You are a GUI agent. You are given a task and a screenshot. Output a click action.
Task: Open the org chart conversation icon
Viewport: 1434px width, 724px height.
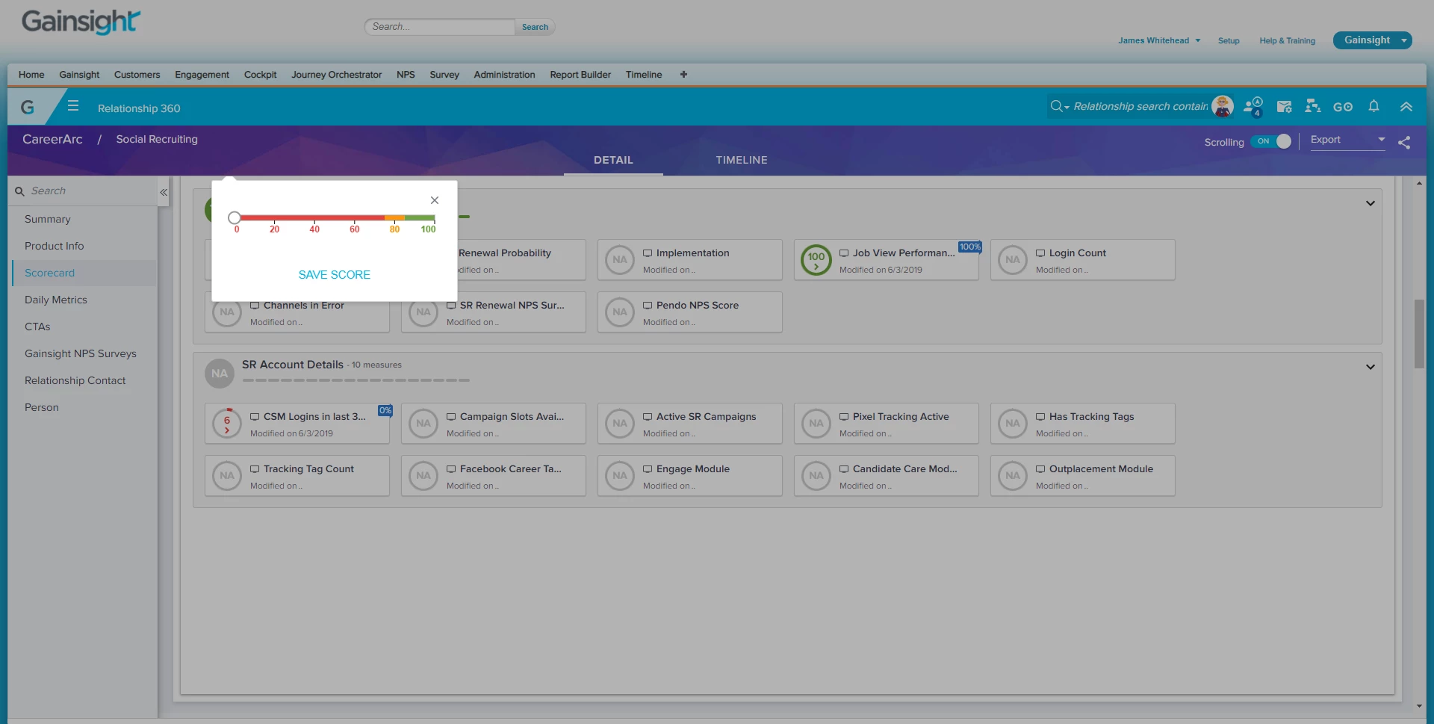coord(1313,106)
